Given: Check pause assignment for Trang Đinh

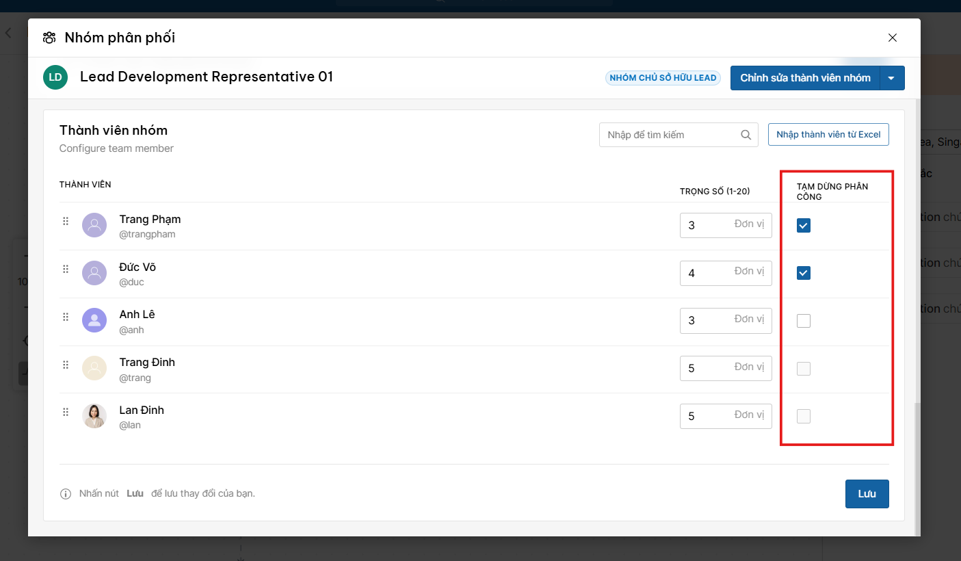Looking at the screenshot, I should point(804,368).
